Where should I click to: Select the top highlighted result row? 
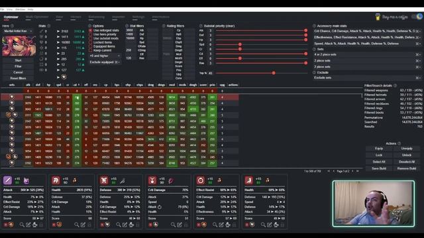tap(119, 97)
